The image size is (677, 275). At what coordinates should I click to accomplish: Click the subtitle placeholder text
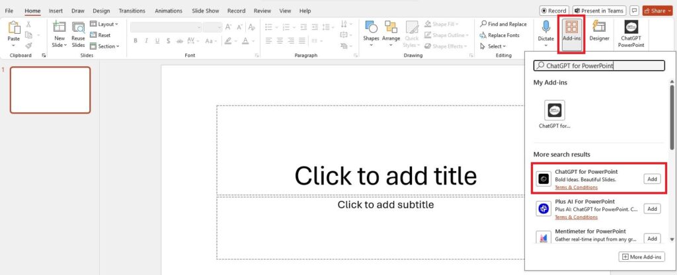(x=385, y=204)
